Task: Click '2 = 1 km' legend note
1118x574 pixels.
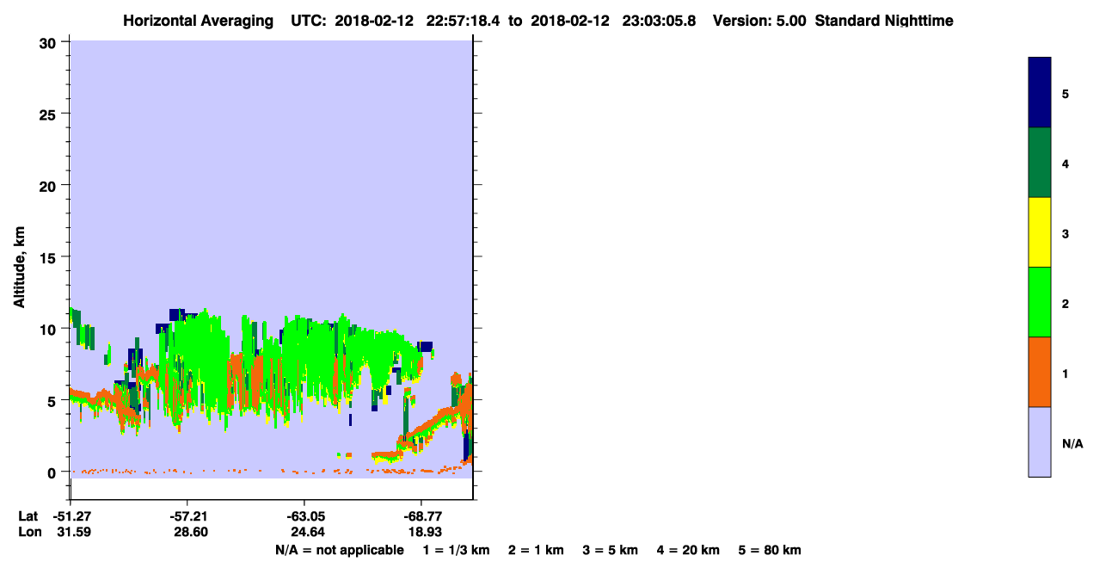Action: [536, 550]
